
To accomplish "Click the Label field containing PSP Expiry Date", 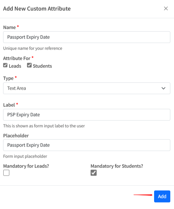I will coord(86,115).
